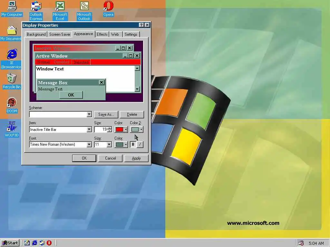Click the Delete scheme button
The width and height of the screenshot is (330, 247).
[132, 114]
